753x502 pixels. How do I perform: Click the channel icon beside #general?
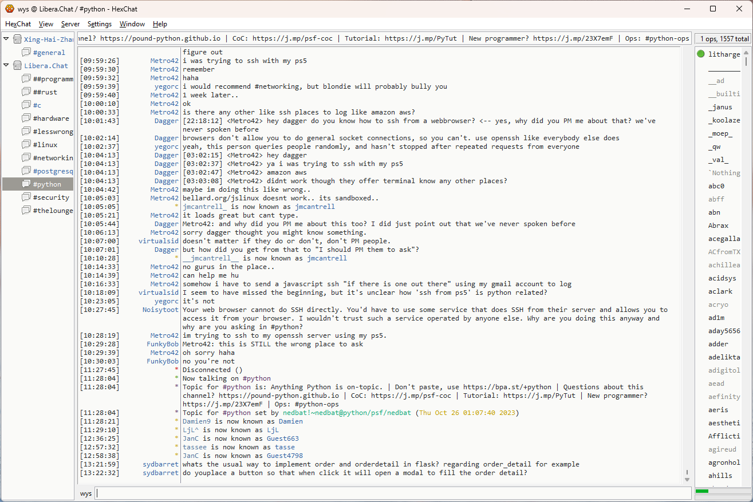pos(26,53)
